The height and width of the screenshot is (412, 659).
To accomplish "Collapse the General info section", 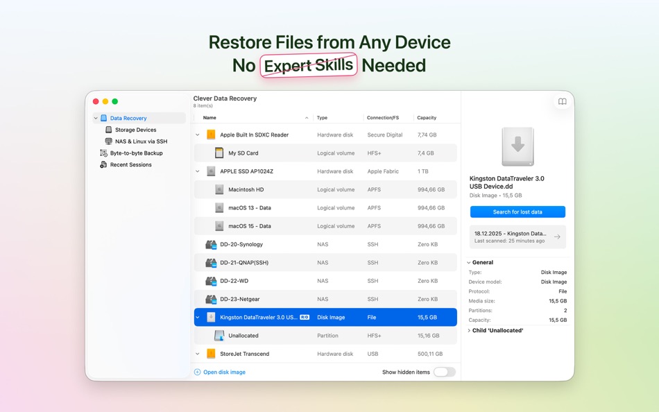I will point(469,262).
